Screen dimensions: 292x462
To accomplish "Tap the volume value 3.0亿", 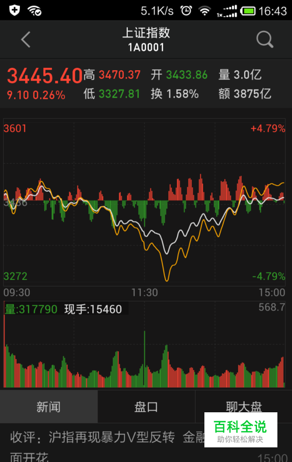I will [x=248, y=75].
